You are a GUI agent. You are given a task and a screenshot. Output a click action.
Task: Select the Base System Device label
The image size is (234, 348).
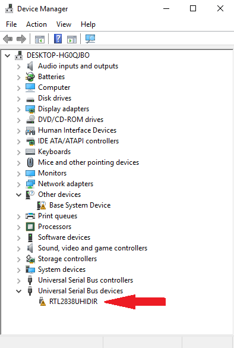click(x=80, y=205)
